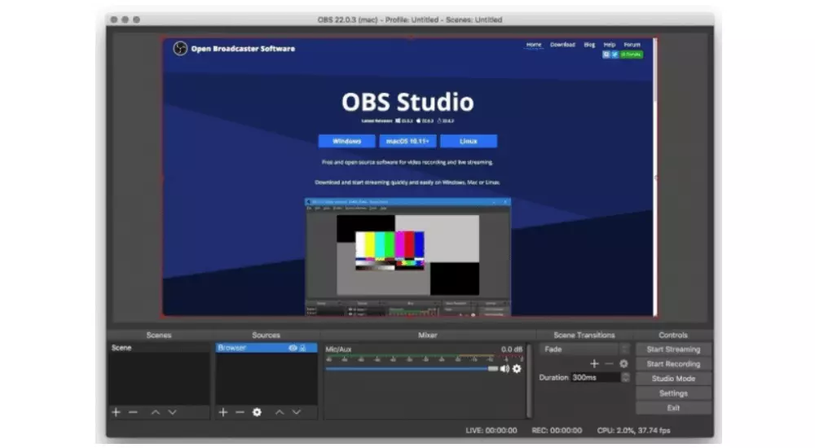Viewport: 815px width, 448px height.
Task: Click the Blog link in preview
Action: pos(589,45)
